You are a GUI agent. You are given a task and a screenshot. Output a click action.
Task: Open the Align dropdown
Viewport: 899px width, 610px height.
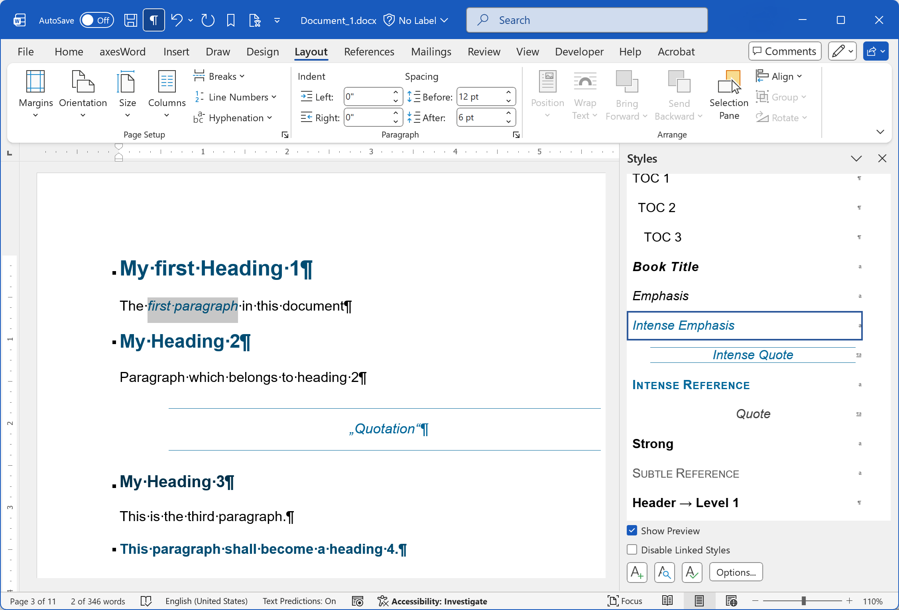pos(779,76)
